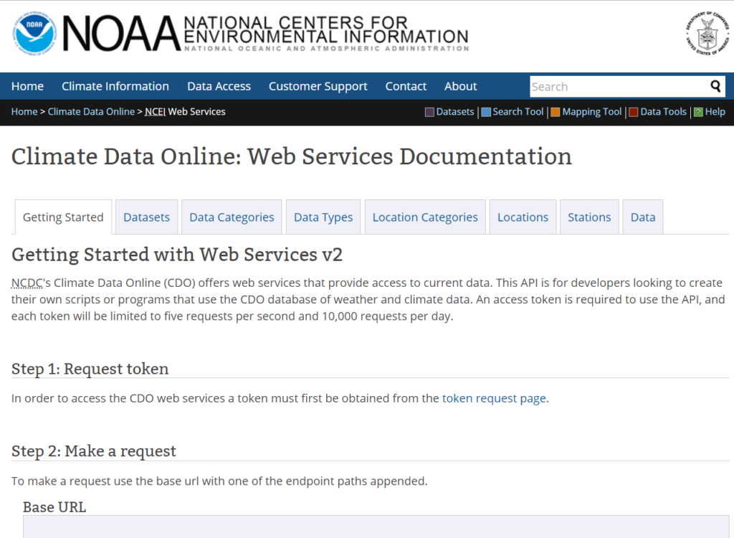Select the Data Types tab
This screenshot has height=538, width=734.
[323, 216]
